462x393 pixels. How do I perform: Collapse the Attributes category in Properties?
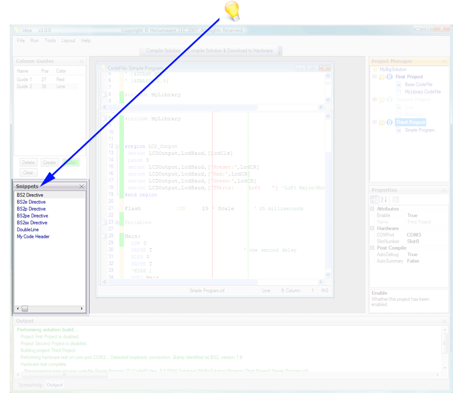[x=372, y=209]
